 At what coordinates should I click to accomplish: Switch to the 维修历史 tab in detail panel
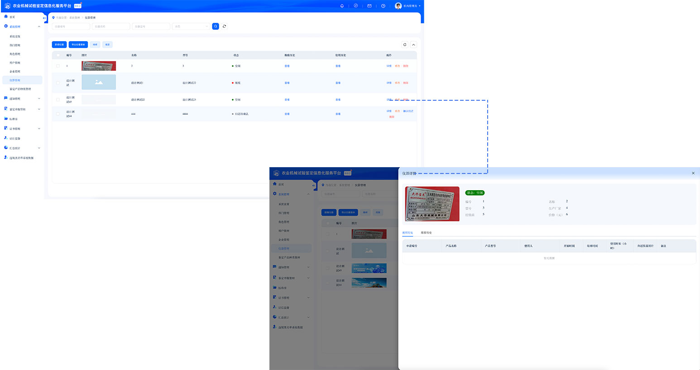[x=426, y=233]
